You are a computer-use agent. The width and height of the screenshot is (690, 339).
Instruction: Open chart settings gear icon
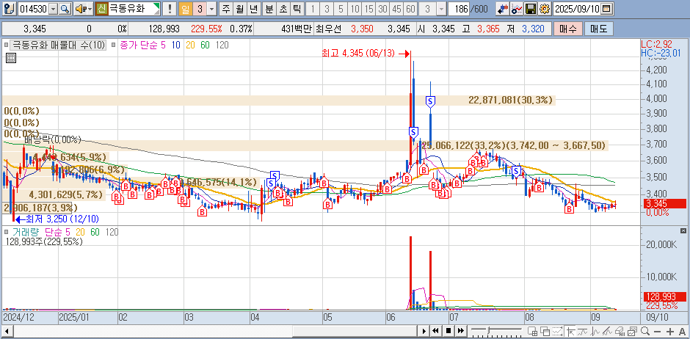coord(545,8)
